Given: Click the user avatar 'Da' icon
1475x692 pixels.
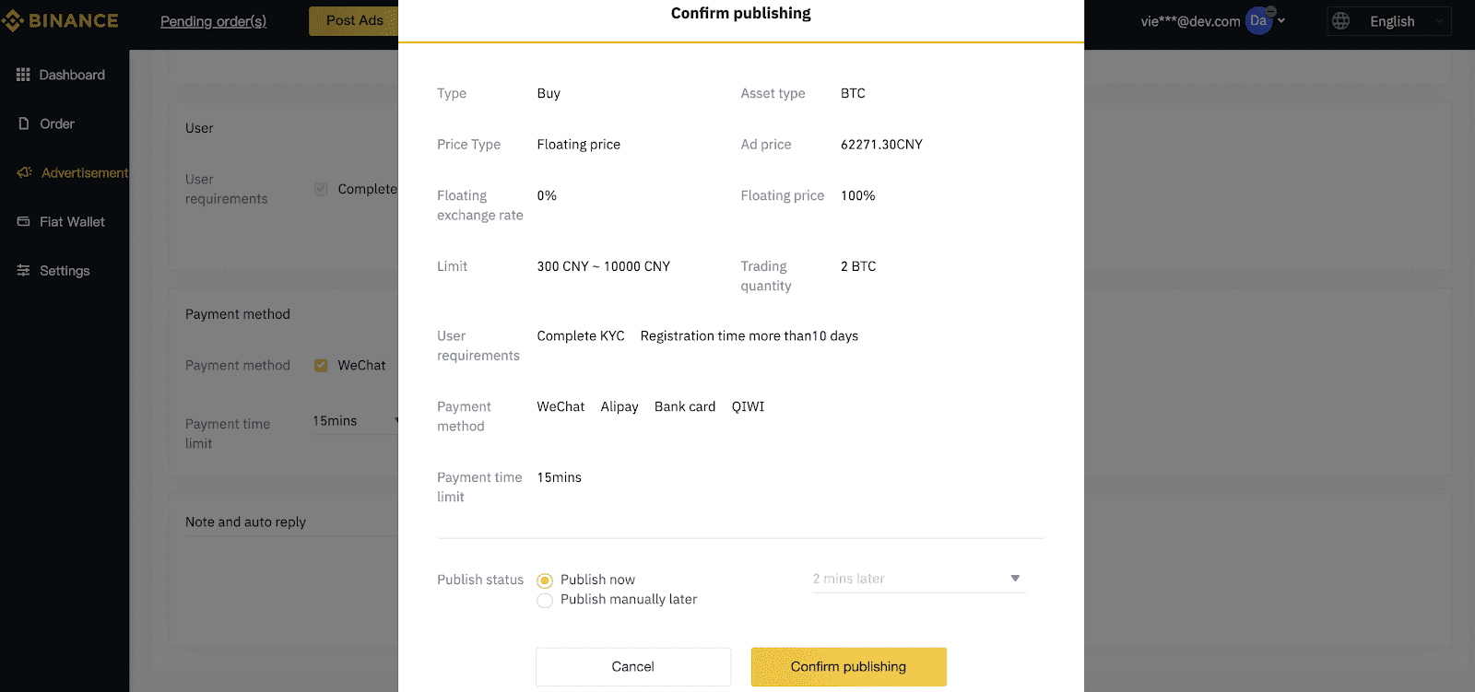Looking at the screenshot, I should [1258, 20].
